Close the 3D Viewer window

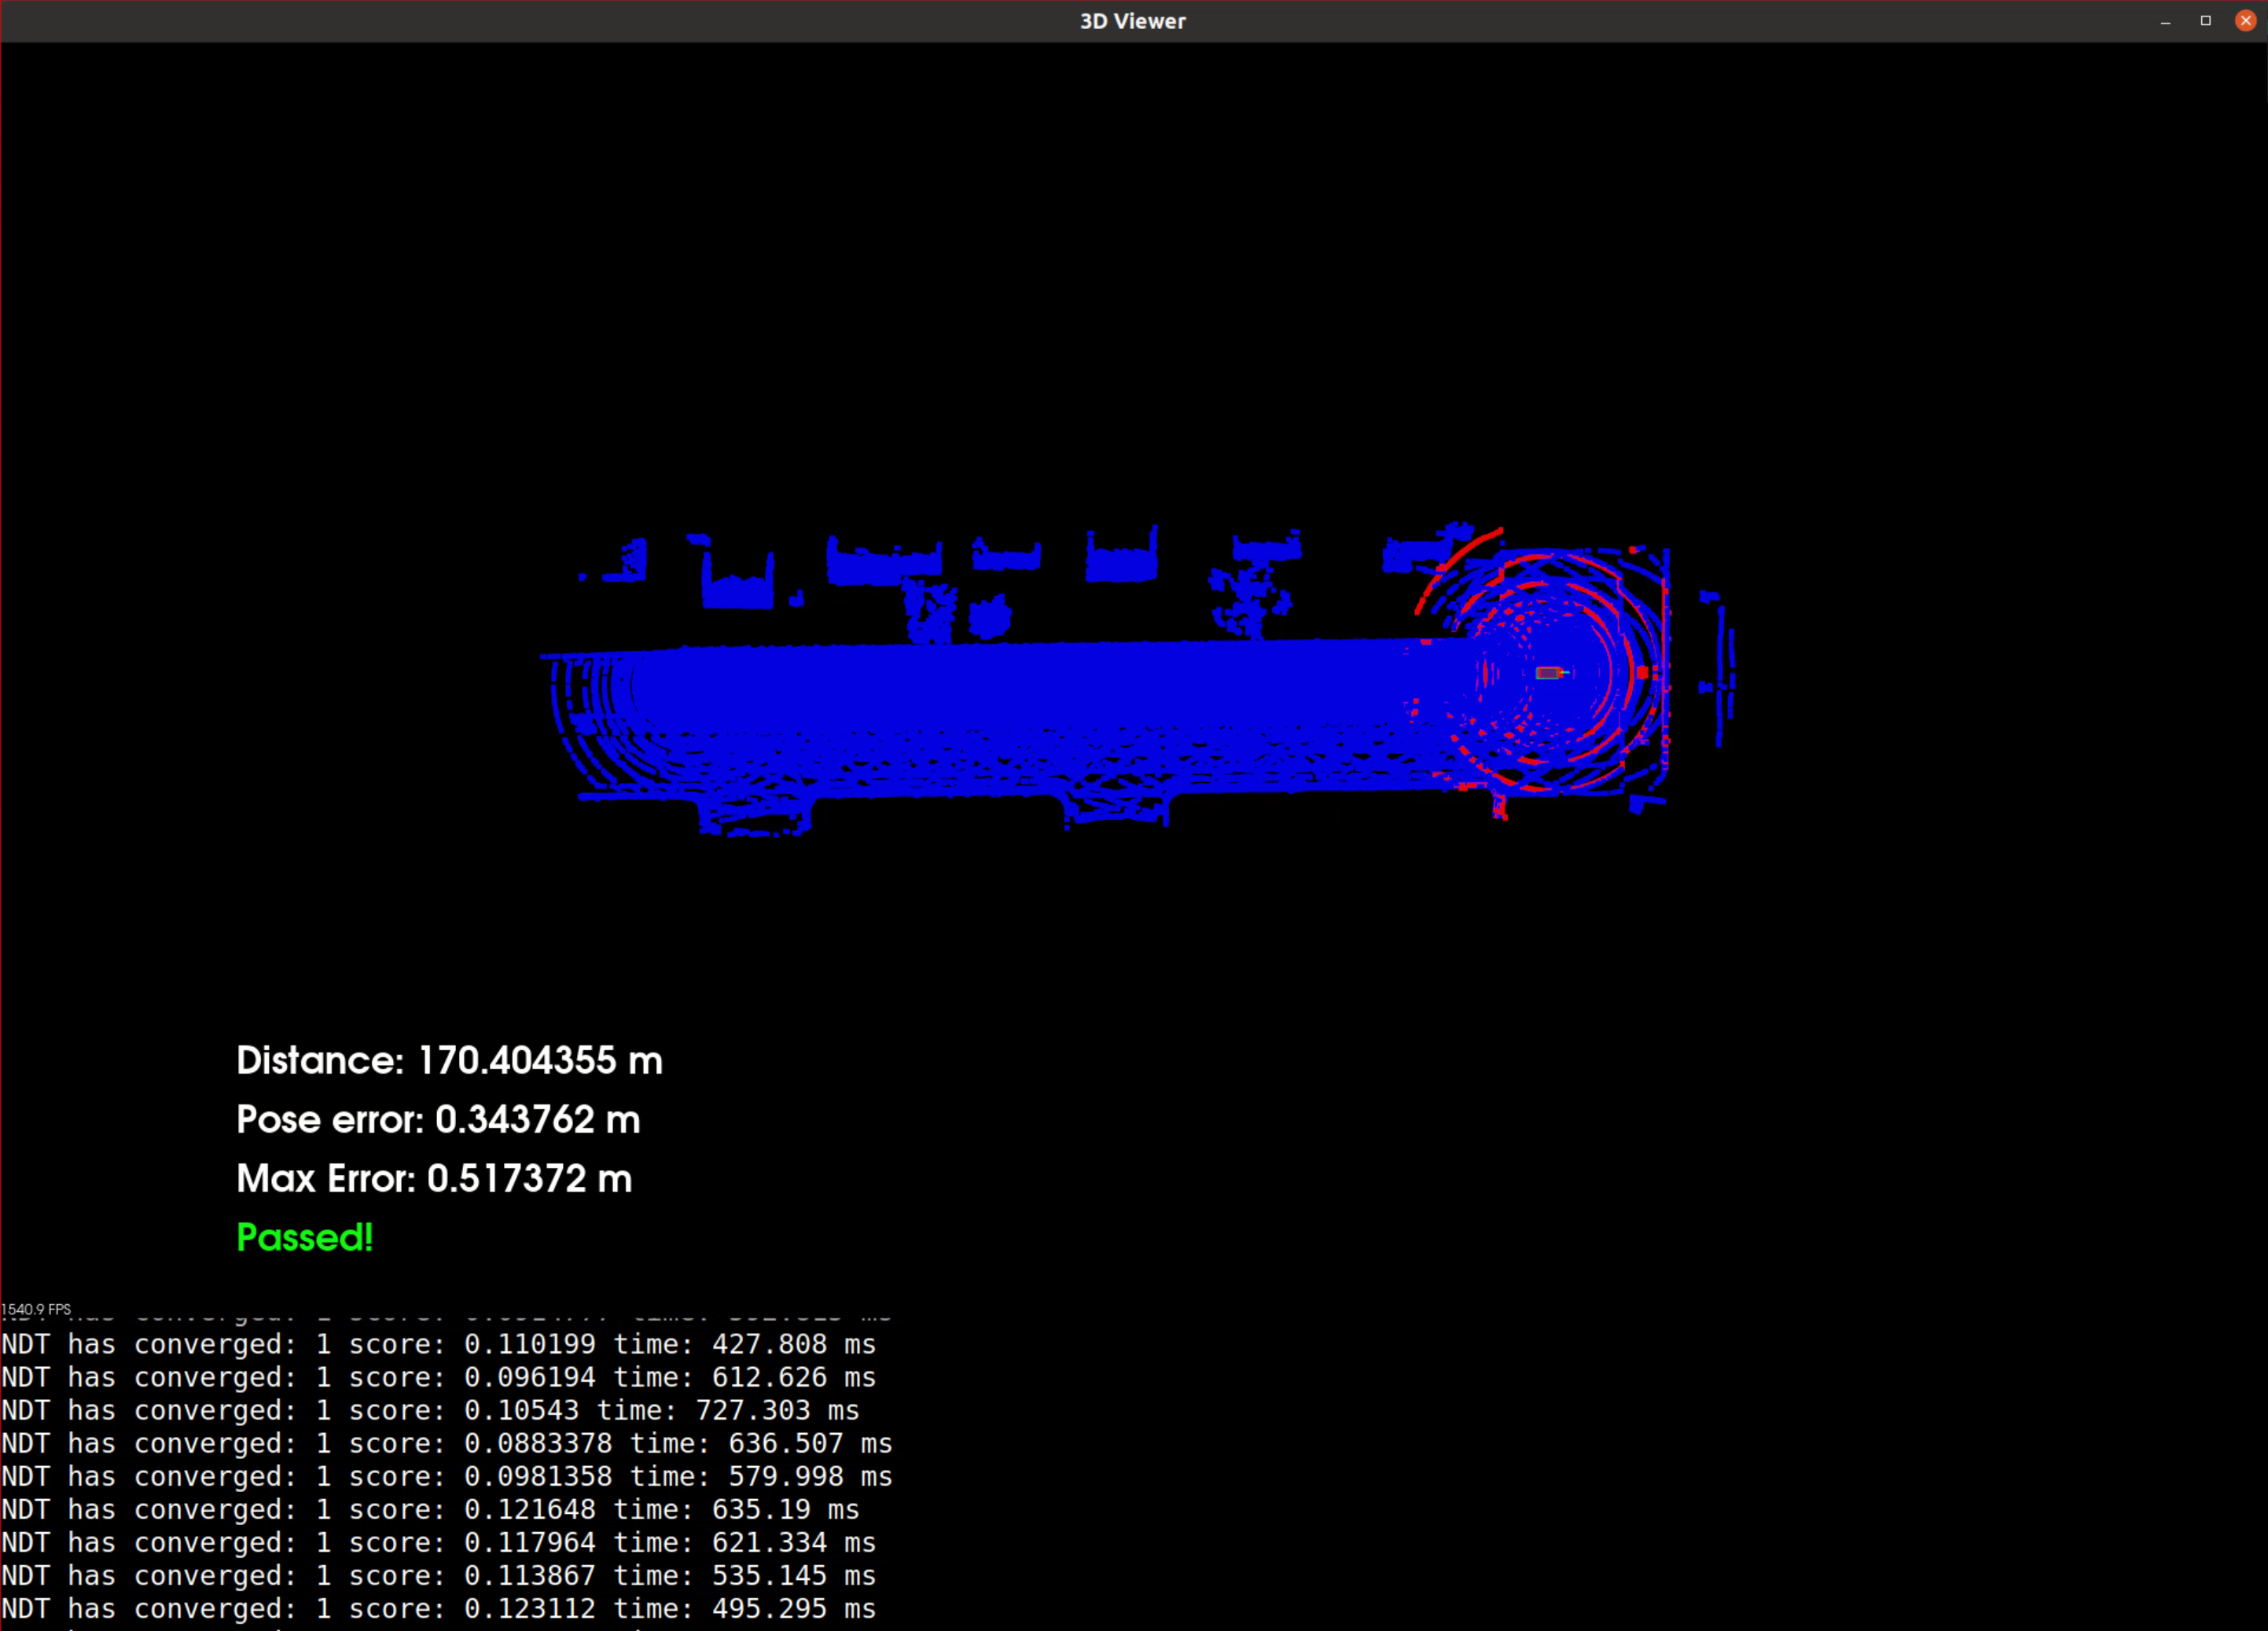click(x=2245, y=21)
